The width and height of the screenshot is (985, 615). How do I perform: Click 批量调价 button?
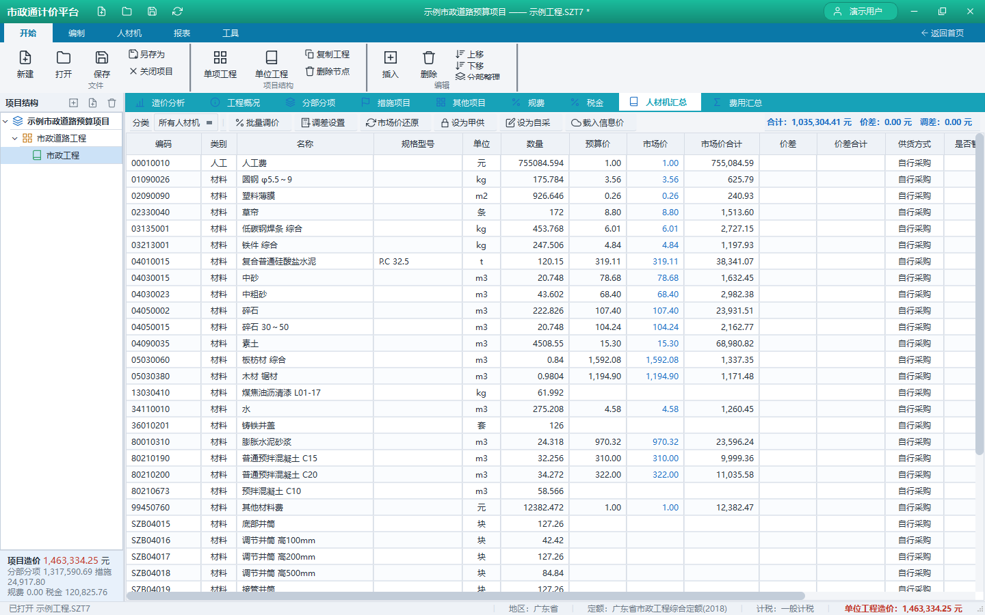[x=257, y=122]
